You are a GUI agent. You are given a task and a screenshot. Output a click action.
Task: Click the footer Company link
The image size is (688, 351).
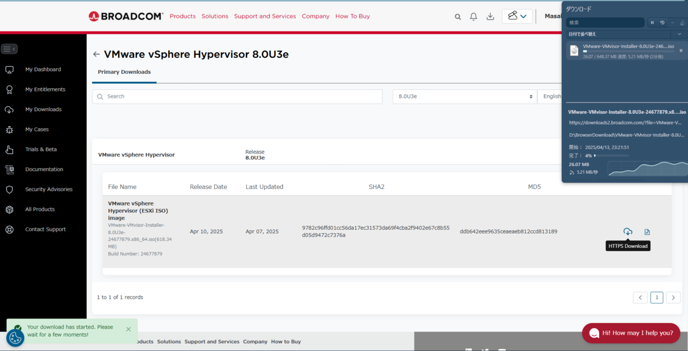pyautogui.click(x=255, y=342)
